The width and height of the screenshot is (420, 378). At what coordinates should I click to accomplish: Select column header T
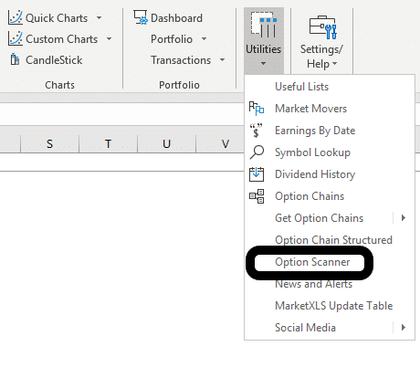(x=108, y=143)
